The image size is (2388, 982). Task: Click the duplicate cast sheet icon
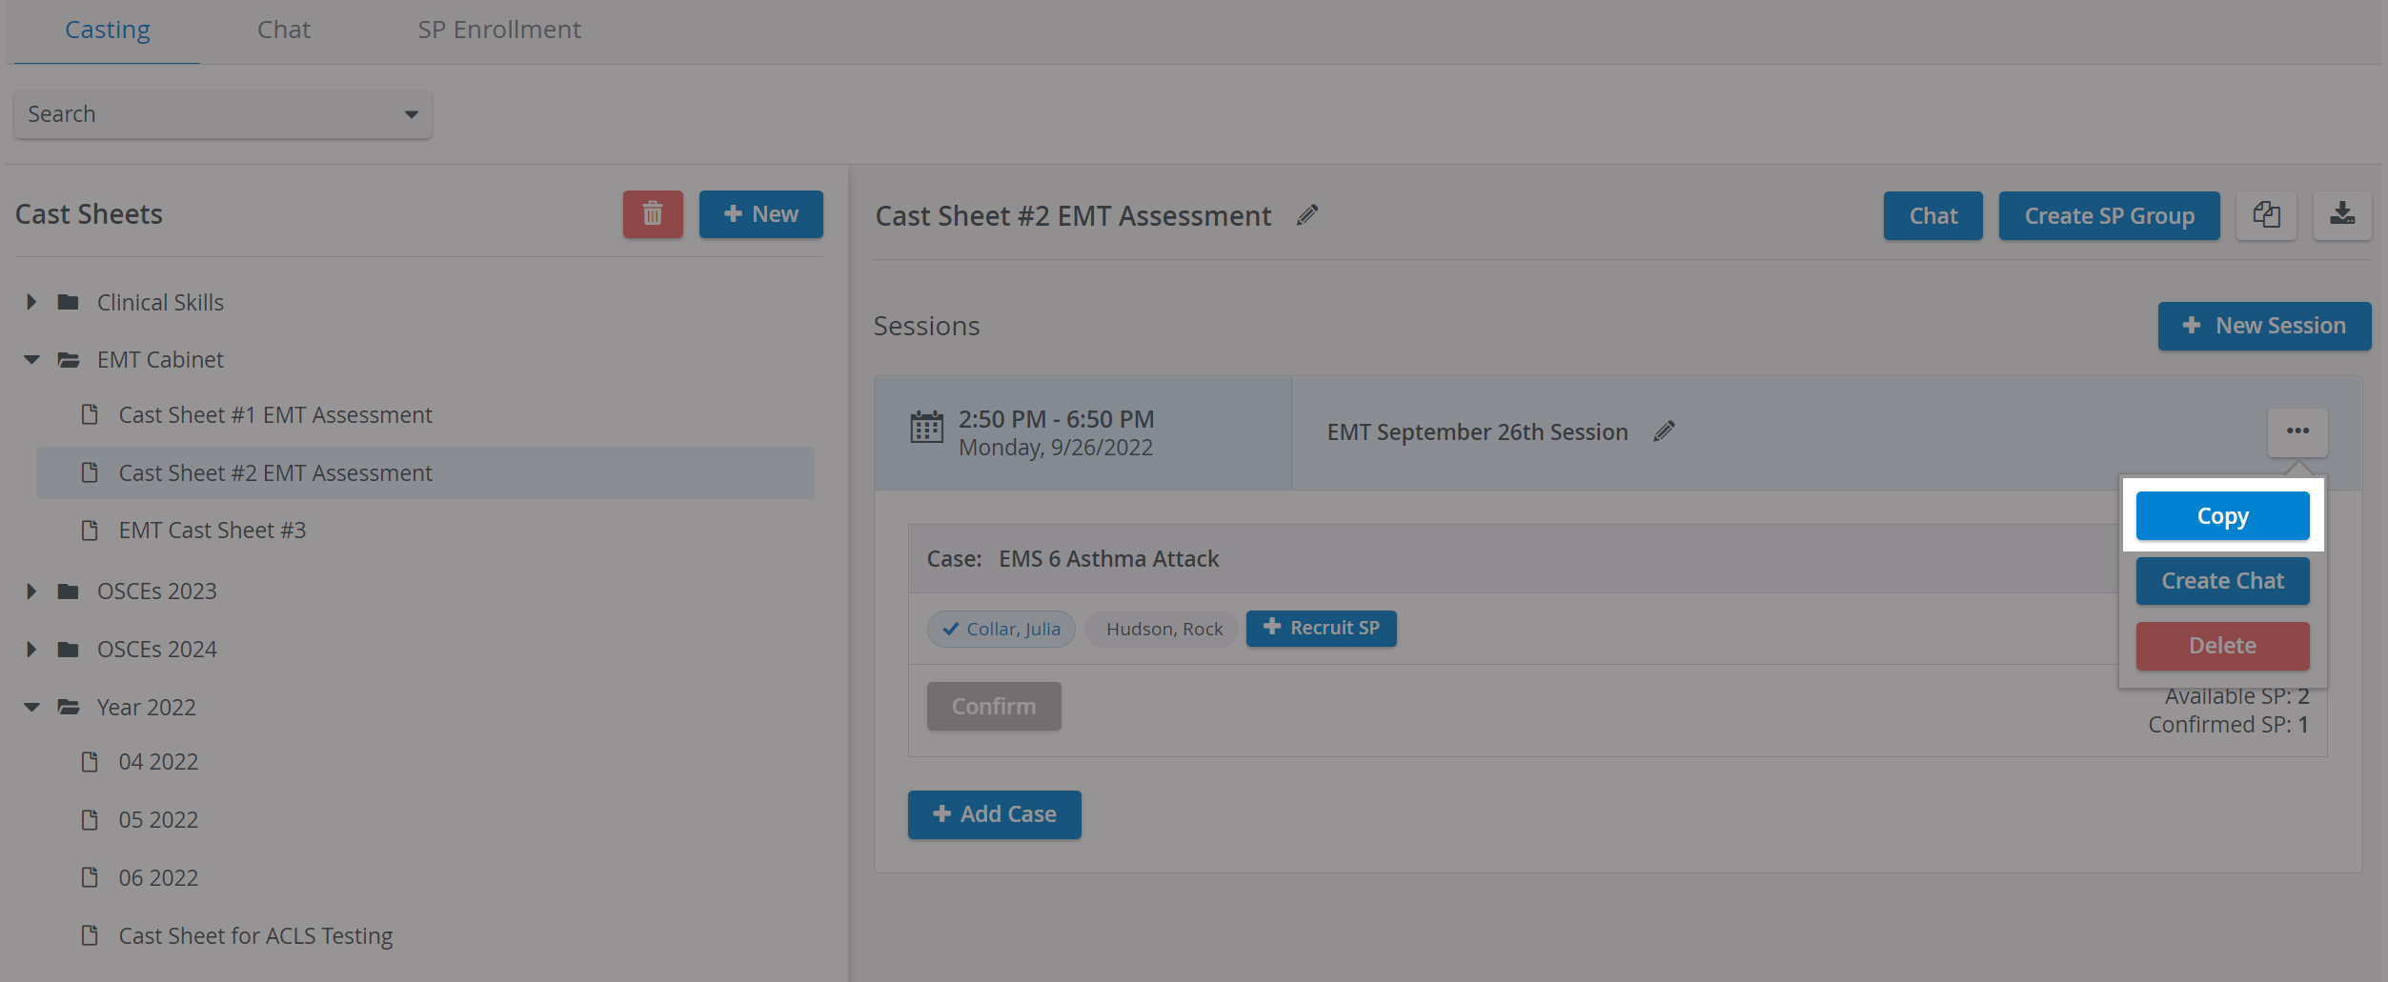2266,215
